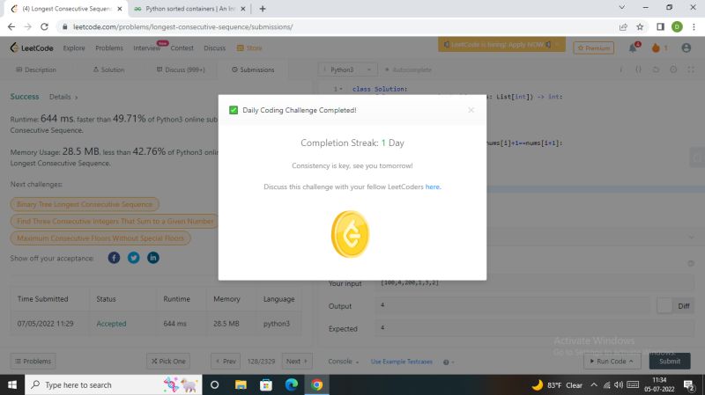Screen dimensions: 705x395
Task: Open File Explorer from the taskbar
Action: 241,384
